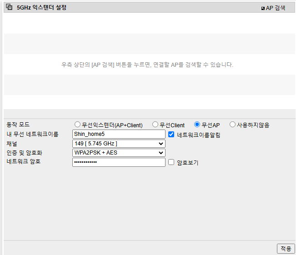Enable the 암호보기 show password checkbox
Screen dimensions: 296x255
[171, 162]
